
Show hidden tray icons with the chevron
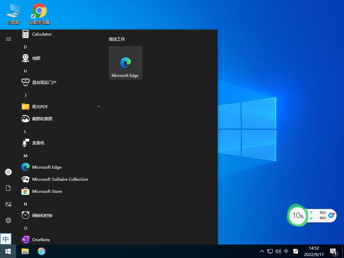[x=262, y=251]
